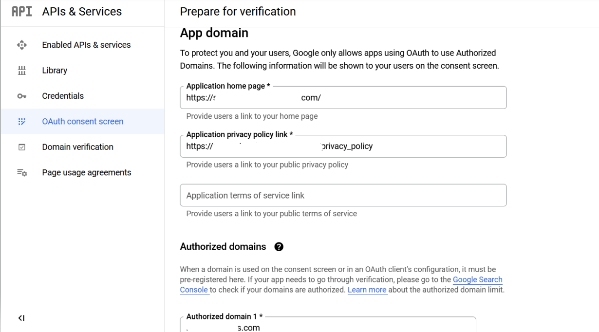Follow the Google Search Console link
This screenshot has width=599, height=332.
(x=478, y=280)
